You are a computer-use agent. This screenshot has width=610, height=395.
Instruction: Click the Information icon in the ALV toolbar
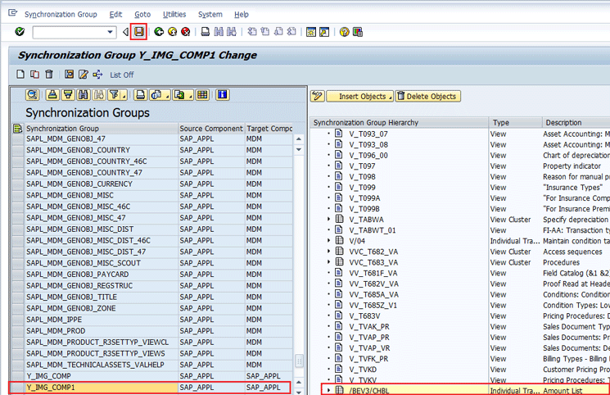coord(222,95)
